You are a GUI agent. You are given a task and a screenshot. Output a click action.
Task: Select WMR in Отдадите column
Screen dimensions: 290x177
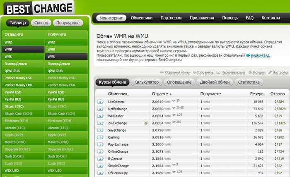23,50
